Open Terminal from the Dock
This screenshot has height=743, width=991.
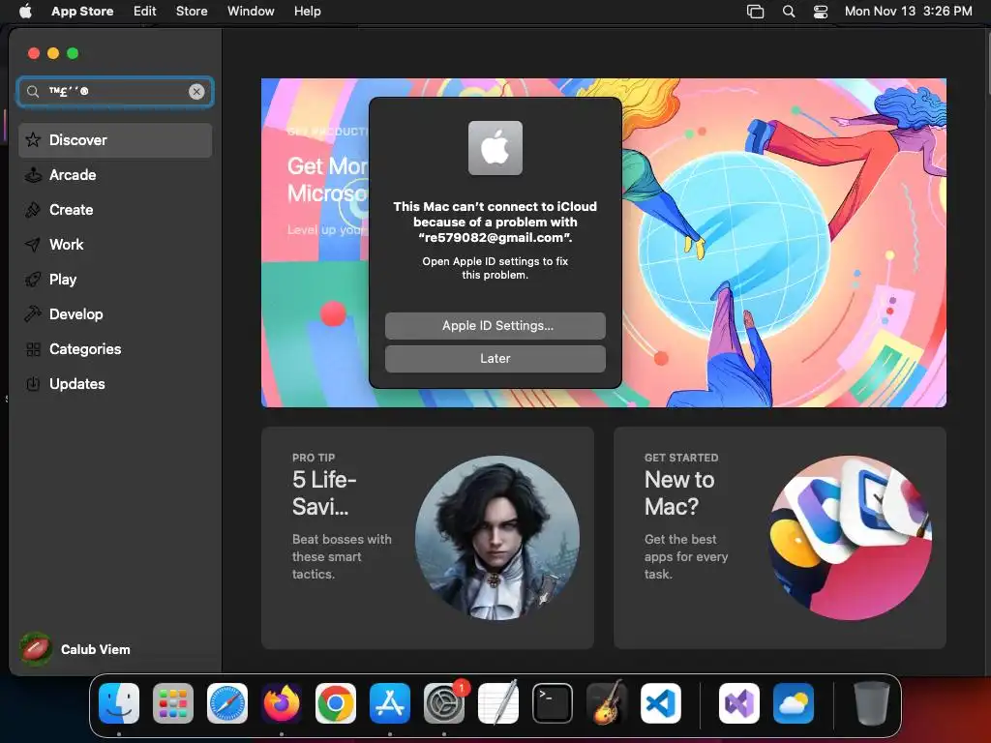coord(553,702)
